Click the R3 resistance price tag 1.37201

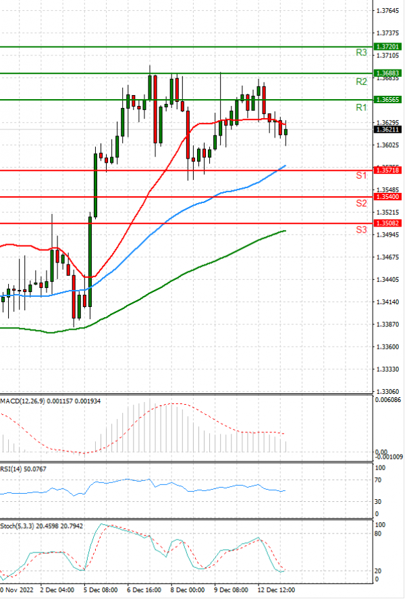[x=387, y=47]
